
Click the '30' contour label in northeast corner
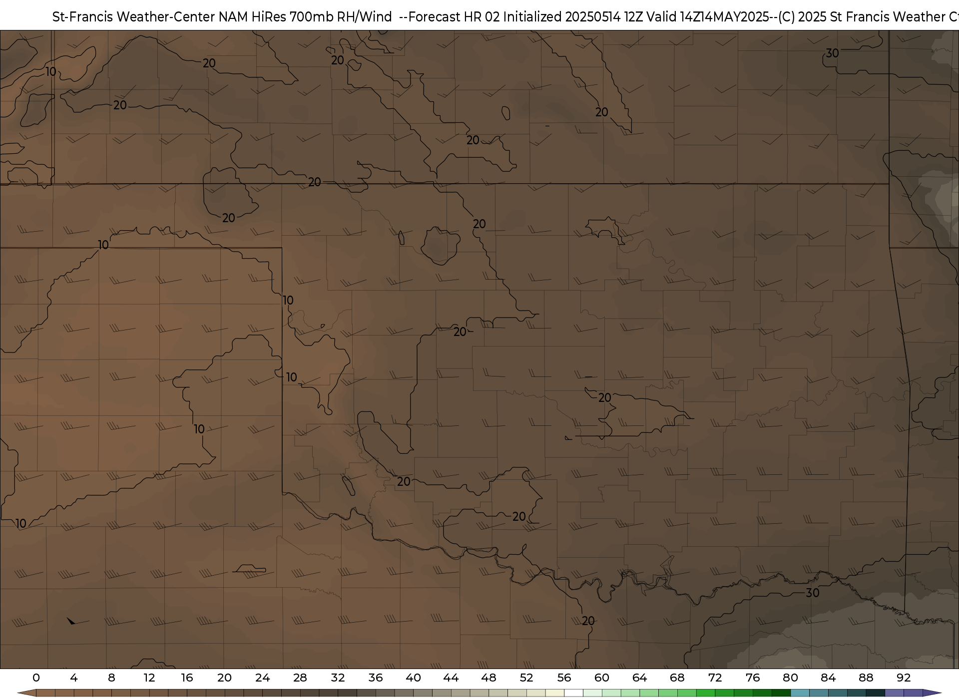click(832, 53)
